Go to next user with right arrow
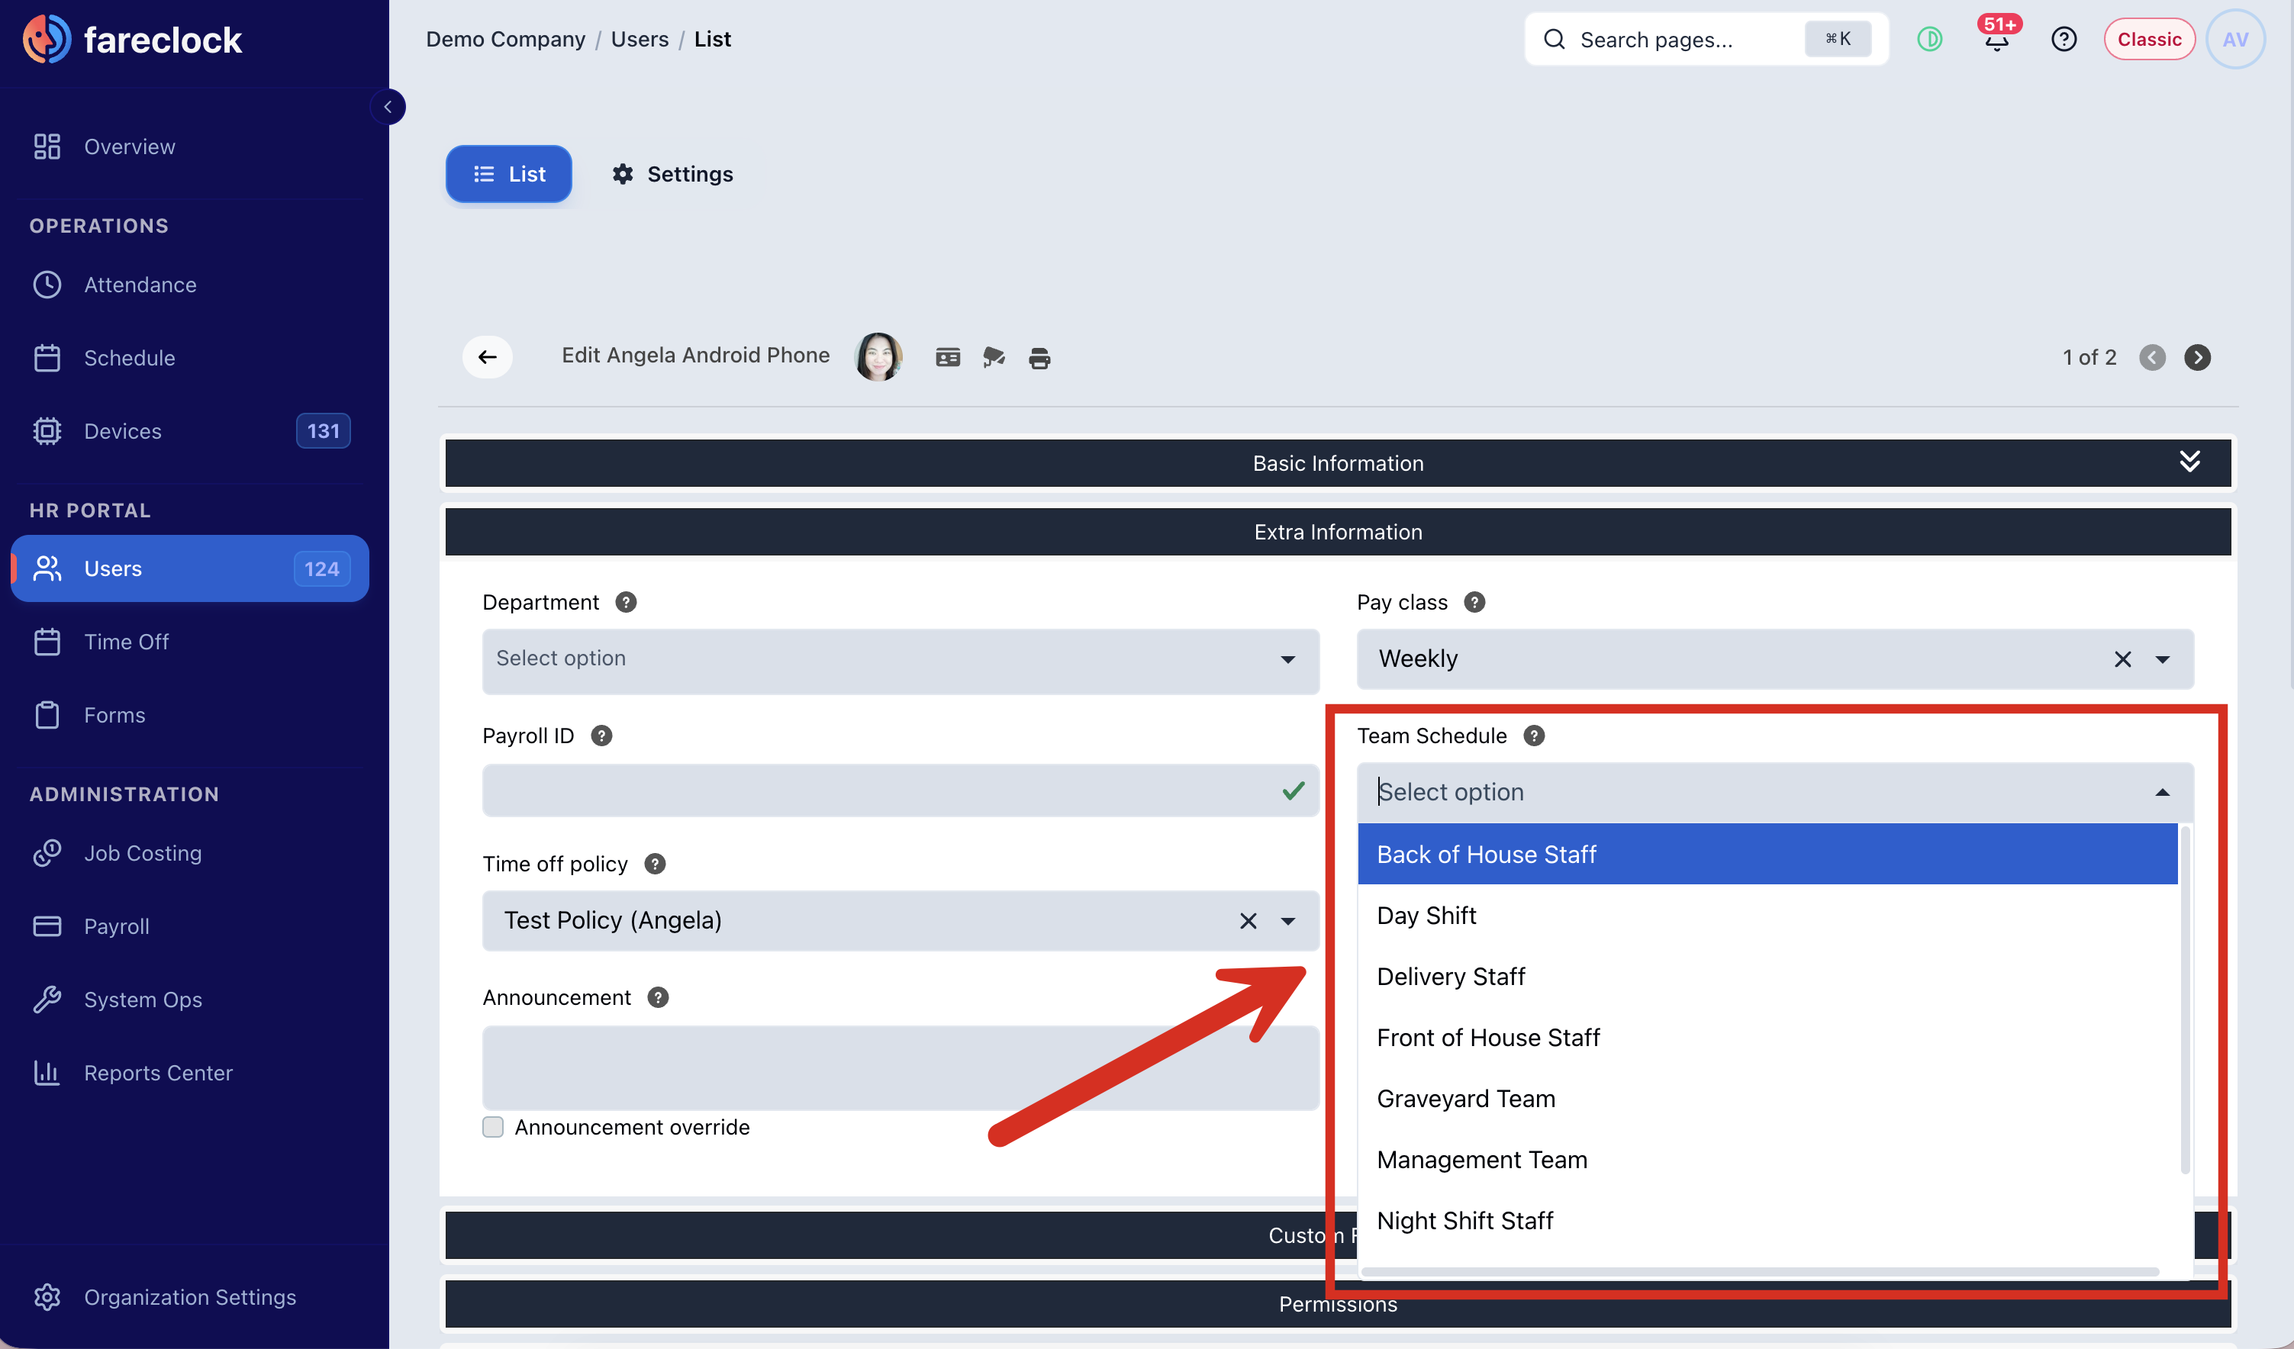 point(2196,357)
